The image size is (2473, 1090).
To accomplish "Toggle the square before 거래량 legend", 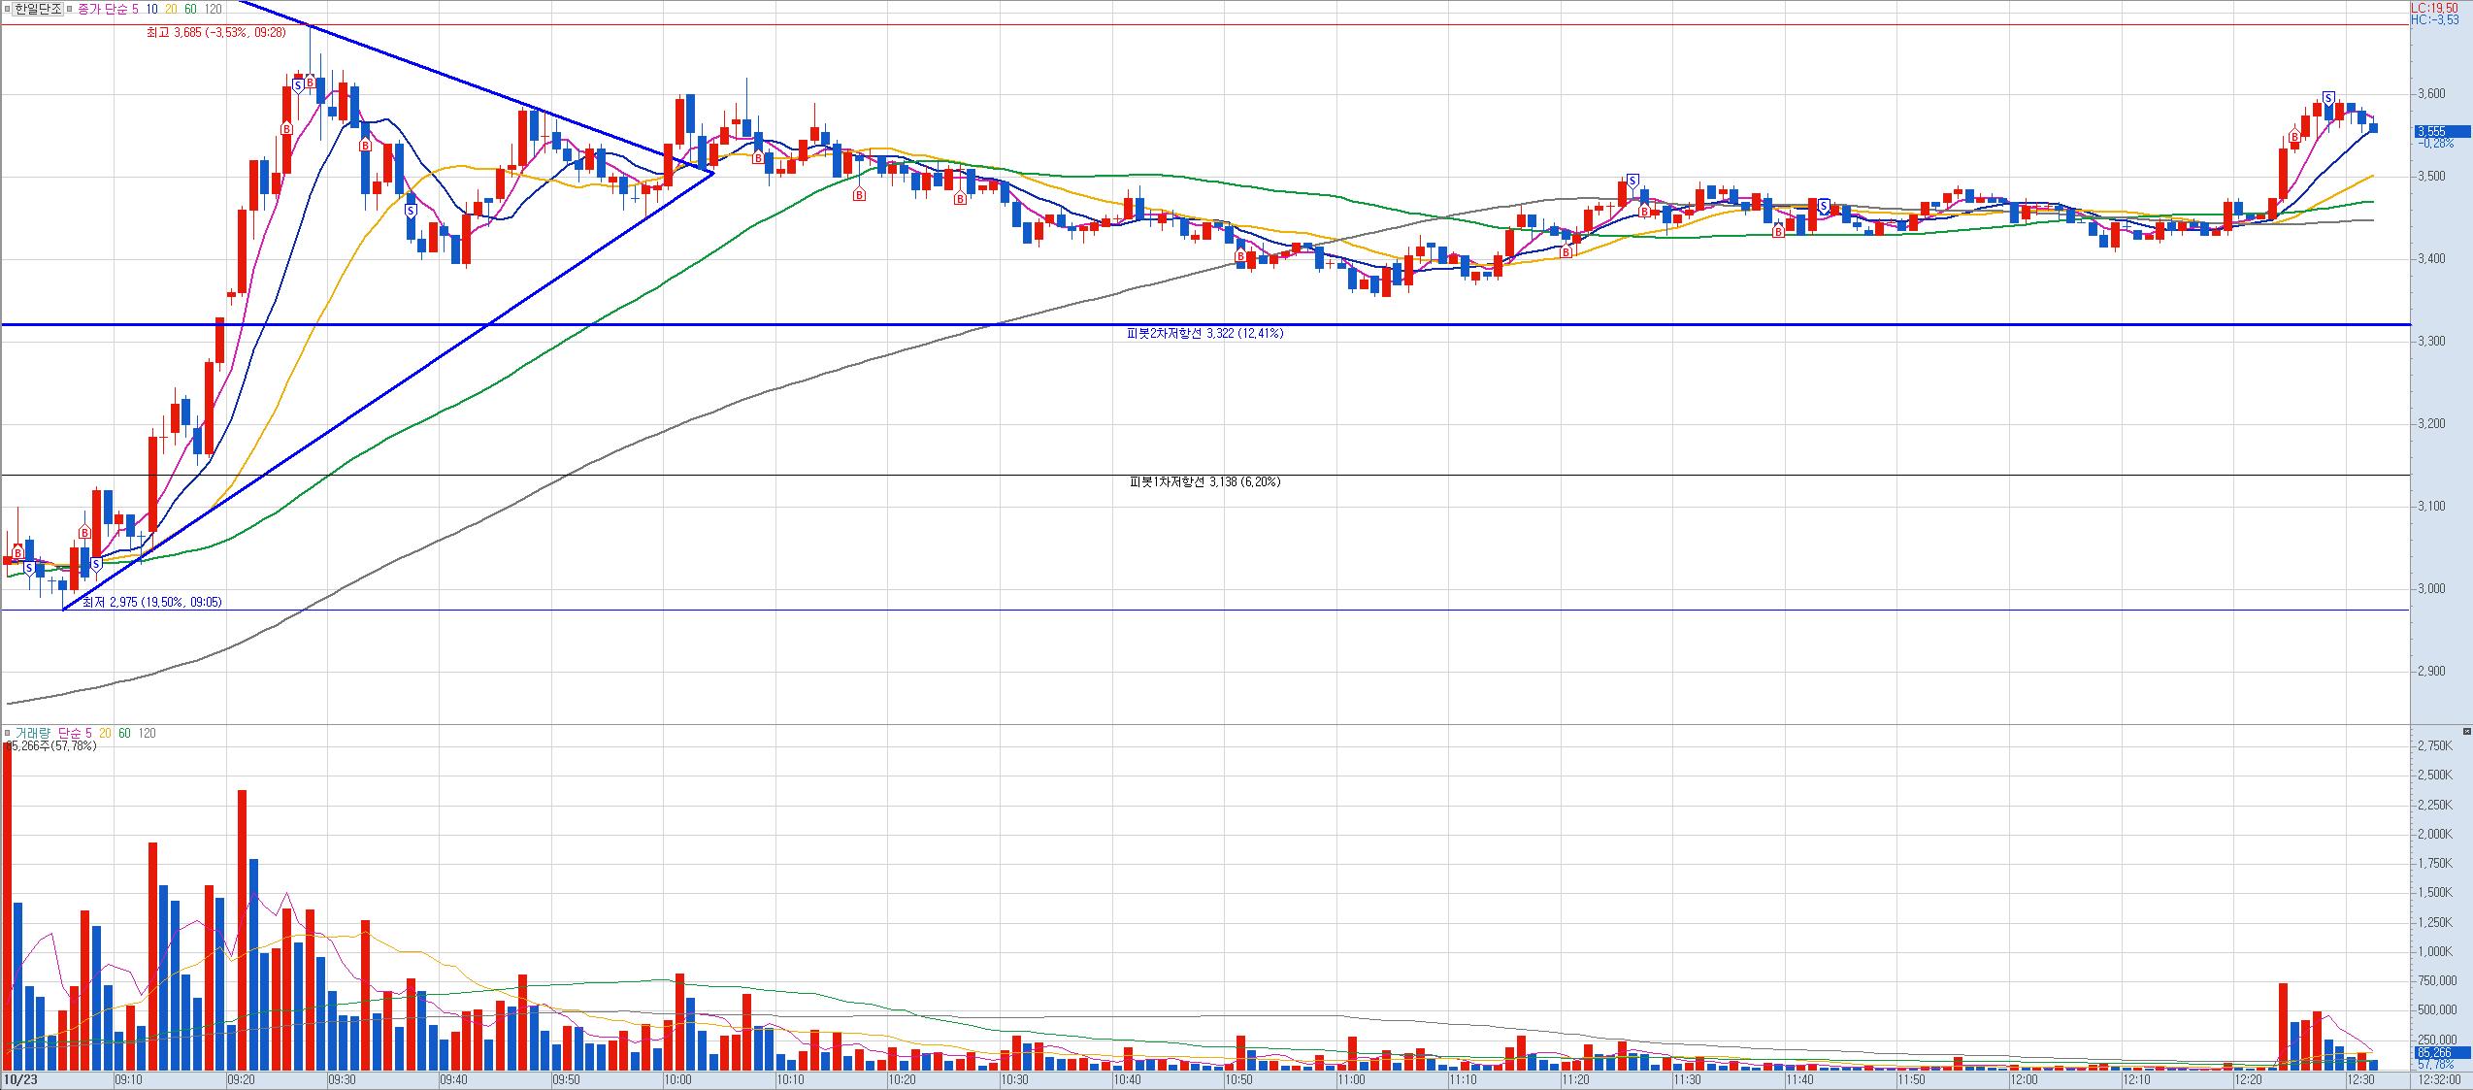I will pos(7,734).
